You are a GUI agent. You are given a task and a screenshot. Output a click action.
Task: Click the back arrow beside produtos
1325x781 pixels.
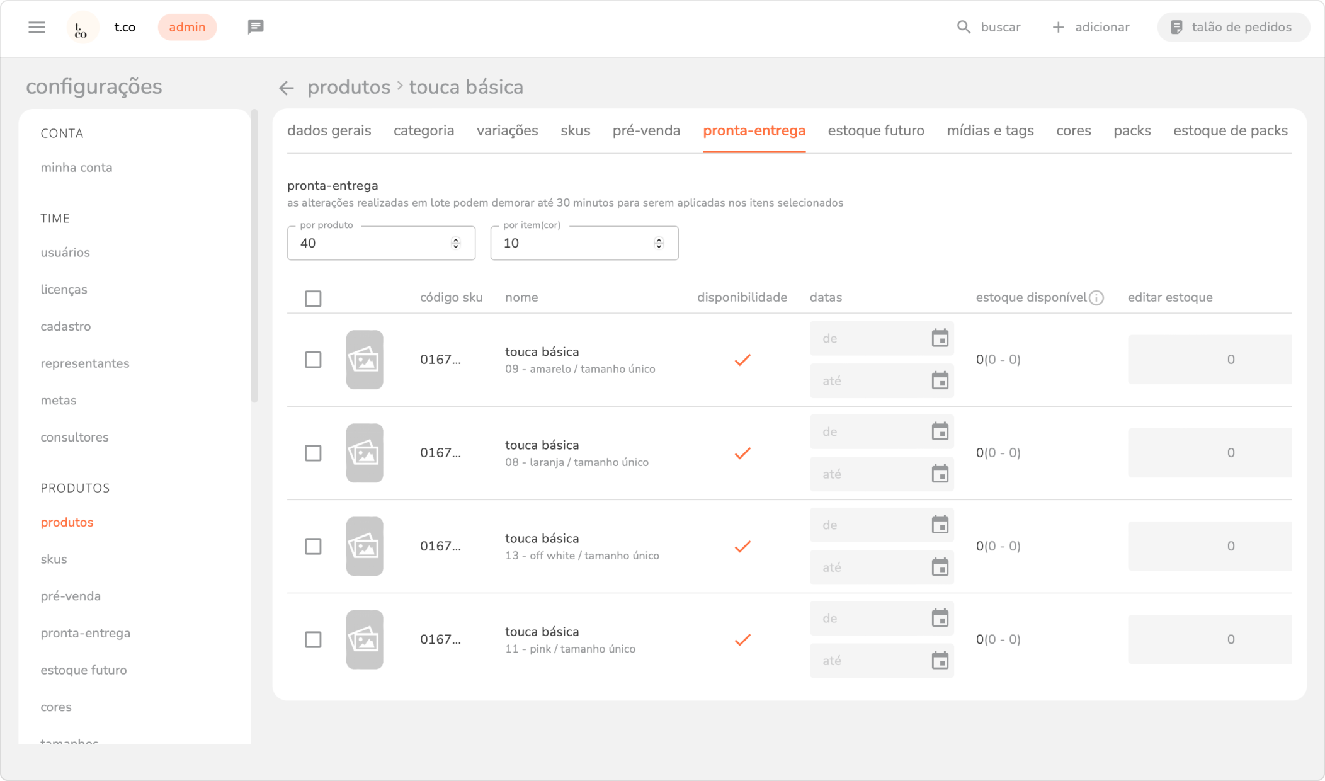coord(287,88)
